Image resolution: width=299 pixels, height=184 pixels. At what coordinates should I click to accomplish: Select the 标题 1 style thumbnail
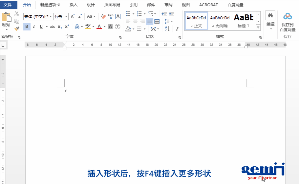click(x=244, y=20)
